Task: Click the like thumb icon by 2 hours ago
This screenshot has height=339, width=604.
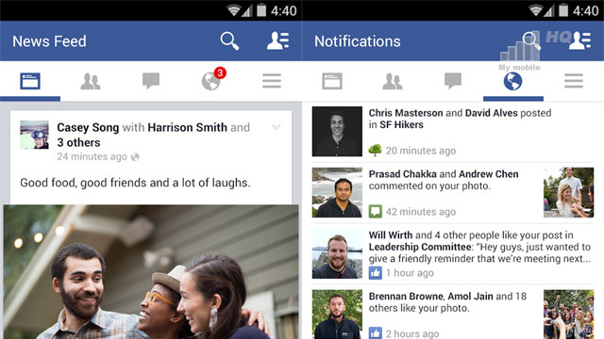Action: (376, 333)
